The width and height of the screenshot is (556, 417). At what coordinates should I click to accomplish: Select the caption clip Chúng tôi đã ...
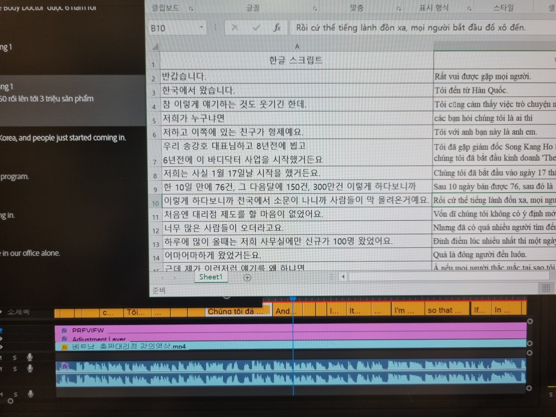pos(238,311)
